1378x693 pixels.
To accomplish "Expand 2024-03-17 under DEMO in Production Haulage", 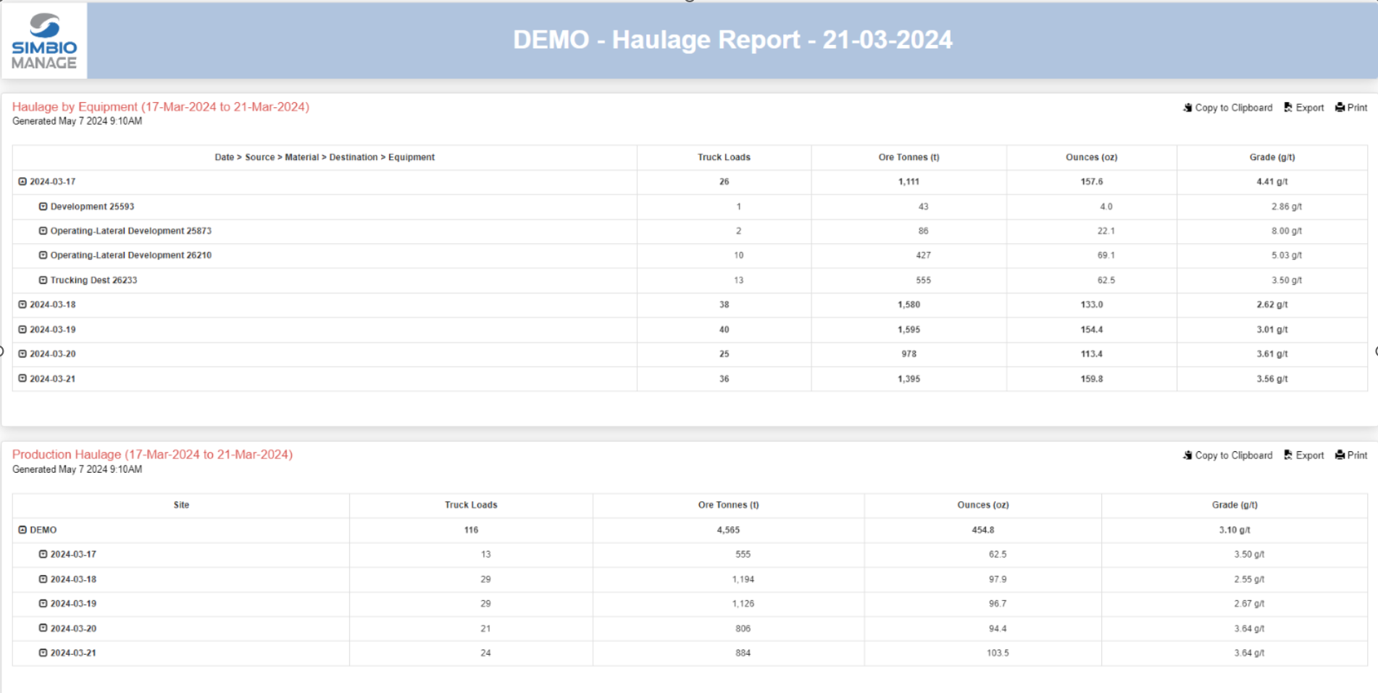I will [x=43, y=555].
